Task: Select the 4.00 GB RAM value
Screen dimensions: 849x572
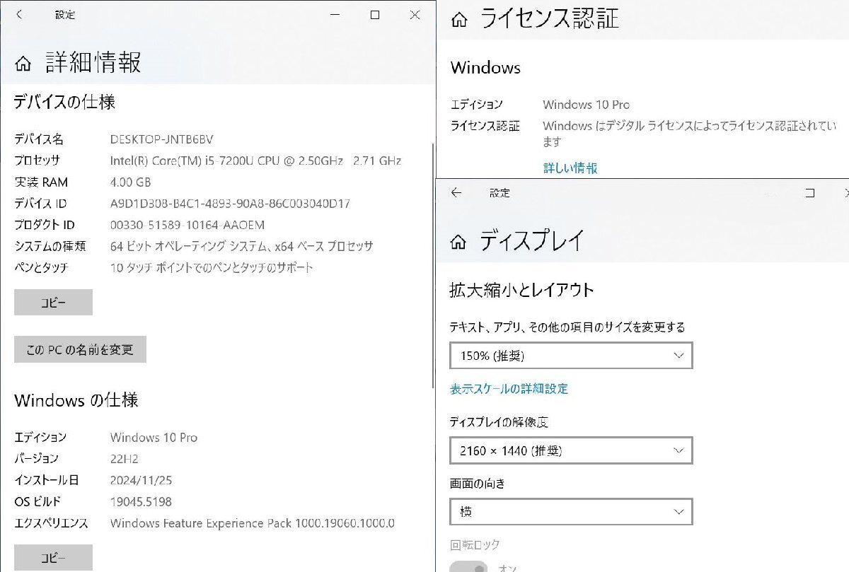Action: tap(130, 182)
